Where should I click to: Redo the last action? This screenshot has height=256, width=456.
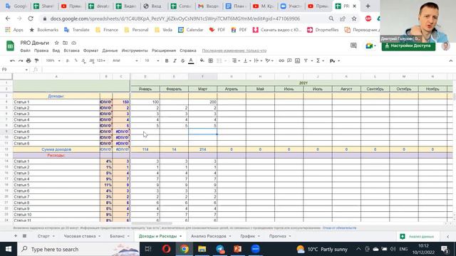pos(21,60)
